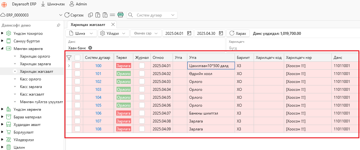This screenshot has height=150, width=360.
Task: Check the select-all checkbox in grid header
Action: click(x=77, y=58)
